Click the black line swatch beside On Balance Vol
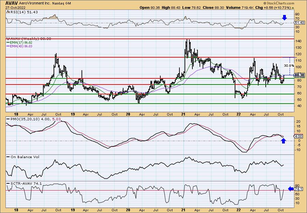The height and width of the screenshot is (213, 307). point(8,157)
